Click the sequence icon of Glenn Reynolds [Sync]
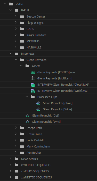 click(27, 122)
